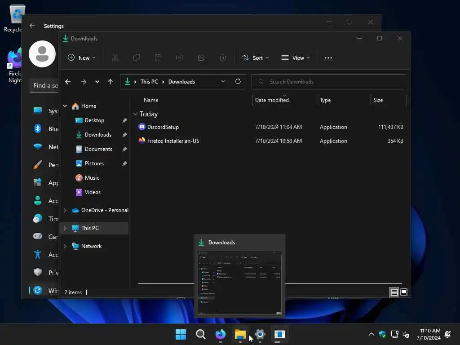Go forward with the right arrow

pos(83,82)
